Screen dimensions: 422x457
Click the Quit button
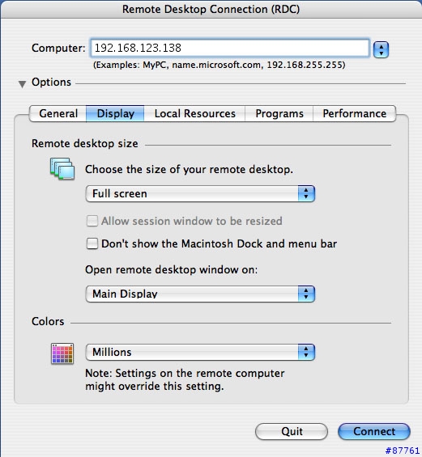[x=292, y=432]
